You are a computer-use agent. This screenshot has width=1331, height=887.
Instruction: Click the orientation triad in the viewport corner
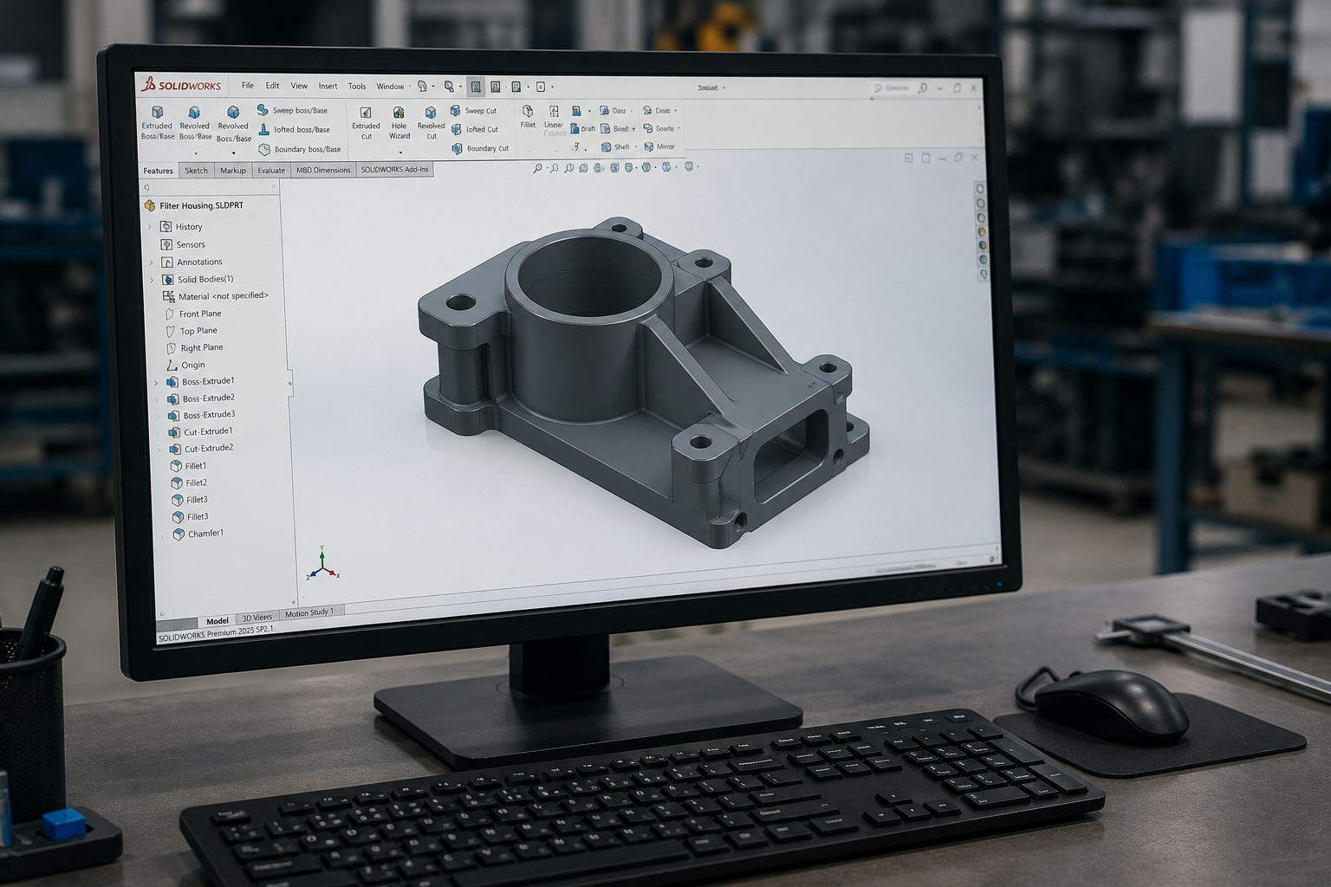pos(322,564)
